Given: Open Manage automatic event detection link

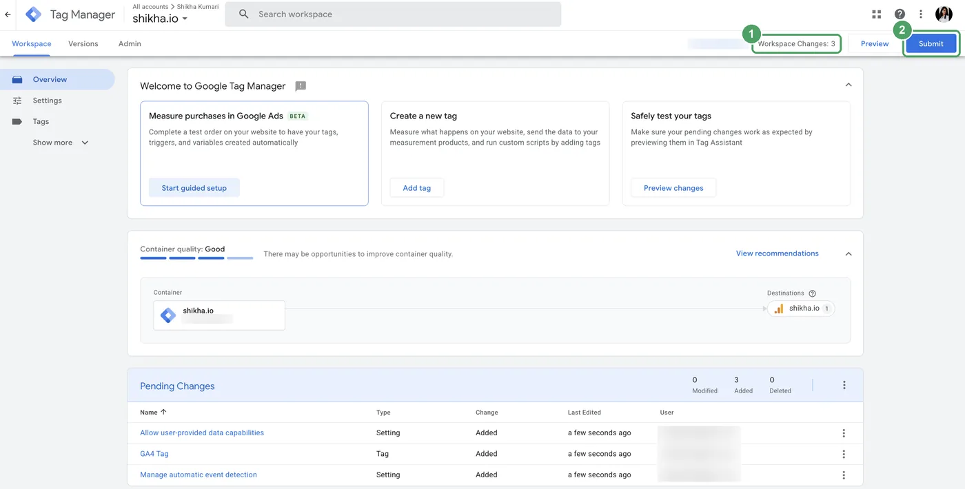Looking at the screenshot, I should coord(199,475).
